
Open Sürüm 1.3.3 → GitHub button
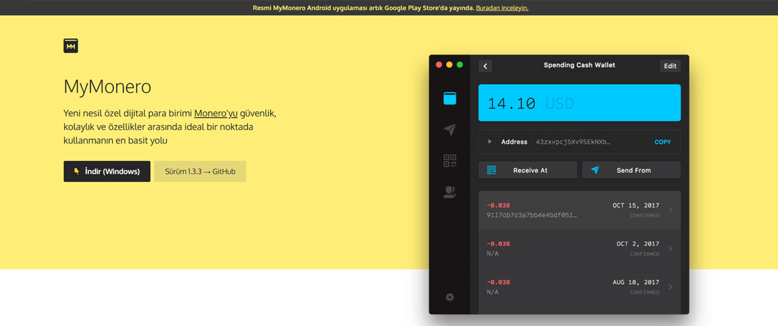200,171
